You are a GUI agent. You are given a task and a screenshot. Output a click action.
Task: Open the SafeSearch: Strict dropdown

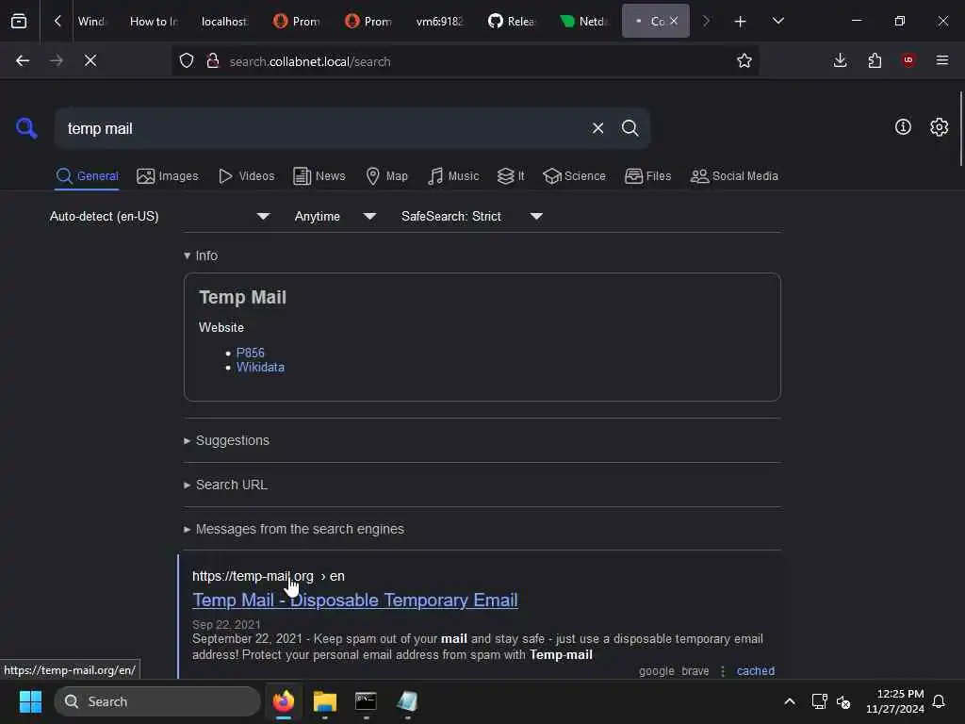(x=471, y=216)
